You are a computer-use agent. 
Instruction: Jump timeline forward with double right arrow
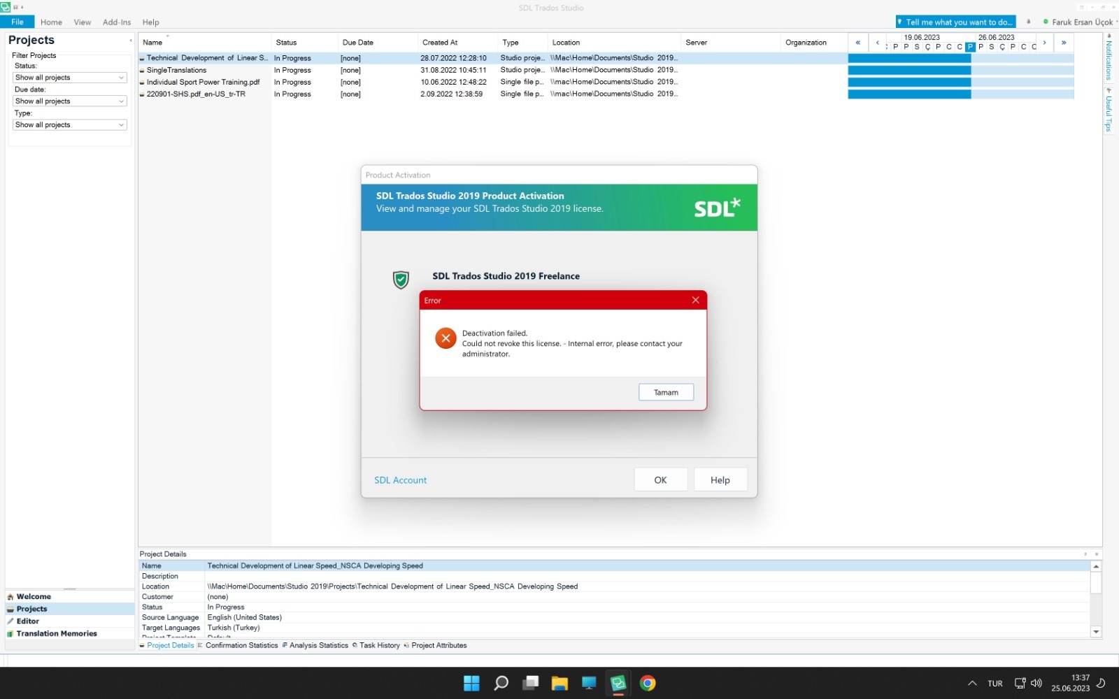point(1064,43)
